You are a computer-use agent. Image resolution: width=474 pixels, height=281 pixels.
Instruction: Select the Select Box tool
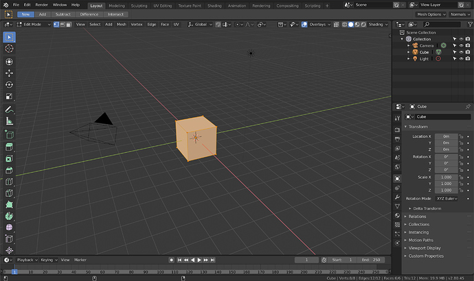pos(9,38)
